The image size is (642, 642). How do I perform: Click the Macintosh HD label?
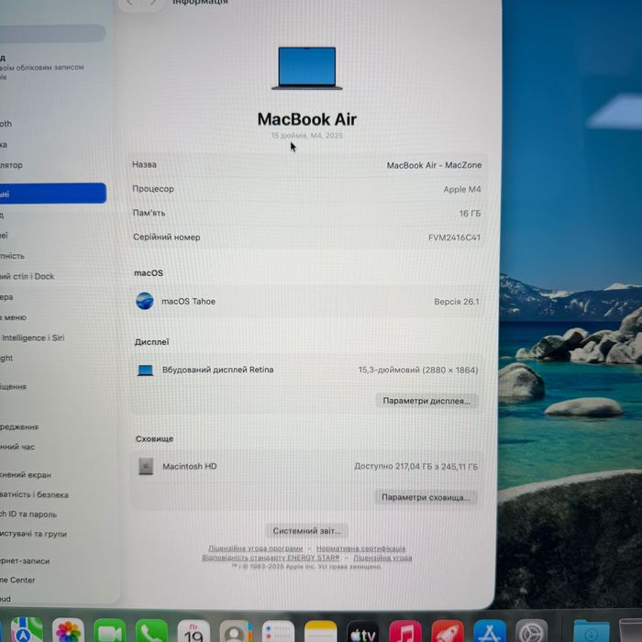[x=190, y=466]
